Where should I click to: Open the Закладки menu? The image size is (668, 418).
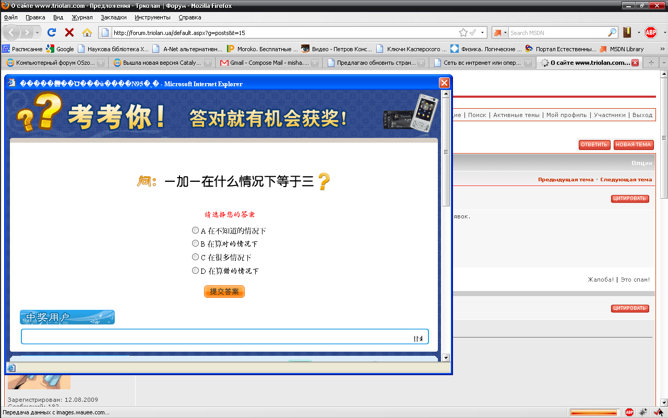(113, 17)
